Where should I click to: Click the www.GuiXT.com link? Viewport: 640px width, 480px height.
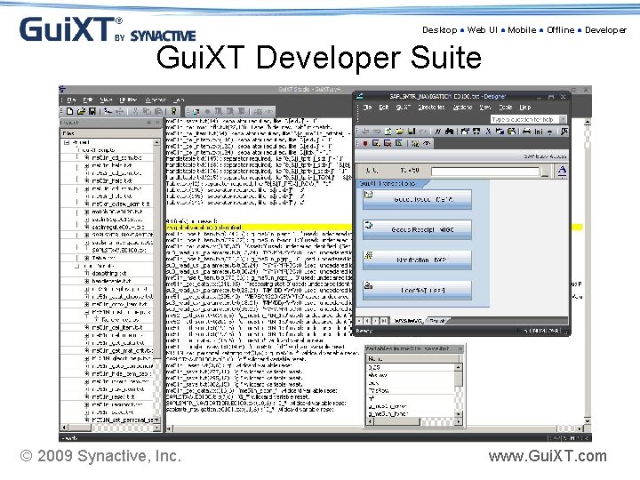548,456
